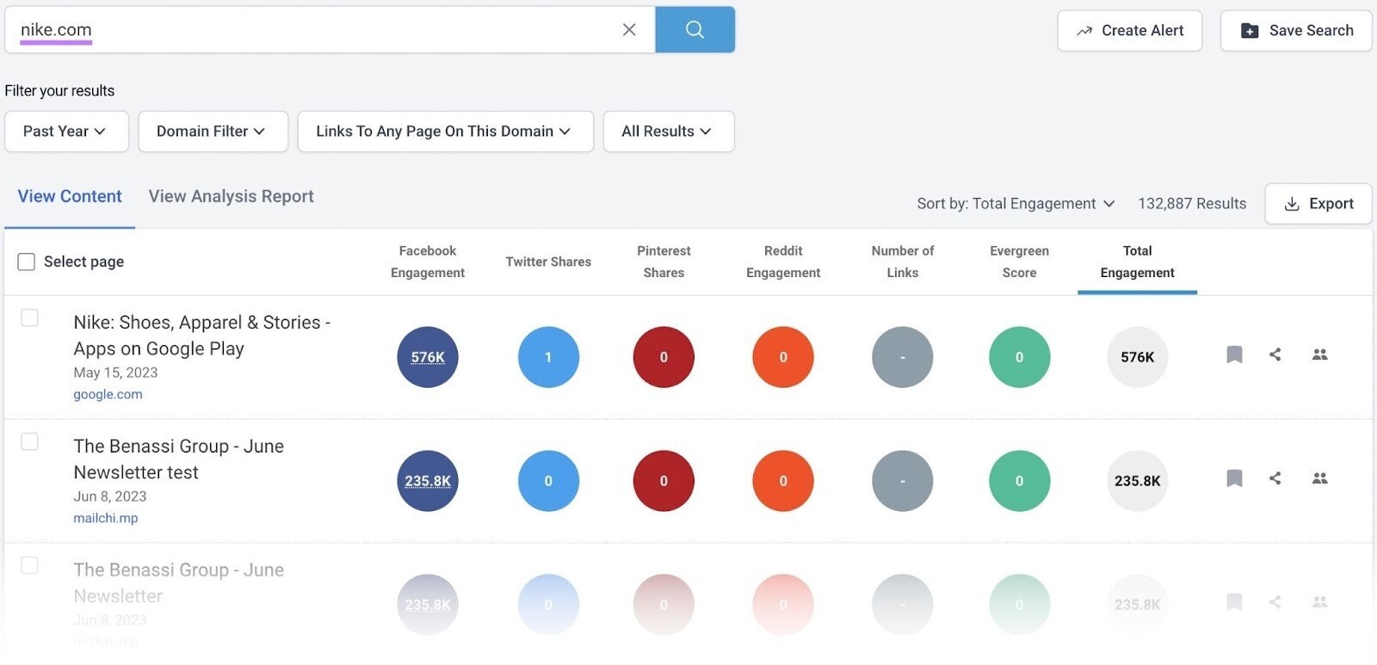Click Twitter shares circle in Nike row

click(x=548, y=357)
